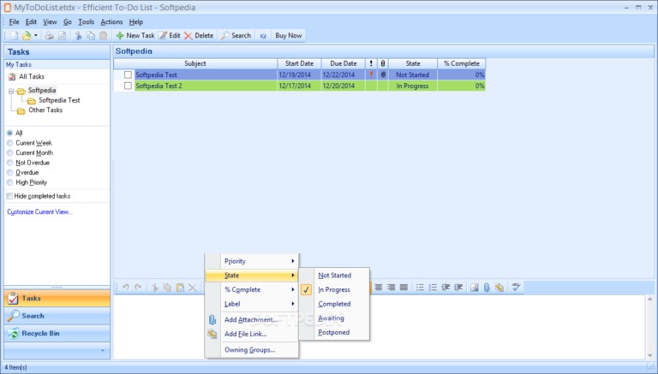658x374 pixels.
Task: Open the dropdown arrow beside the open folder icon
Action: click(x=36, y=36)
